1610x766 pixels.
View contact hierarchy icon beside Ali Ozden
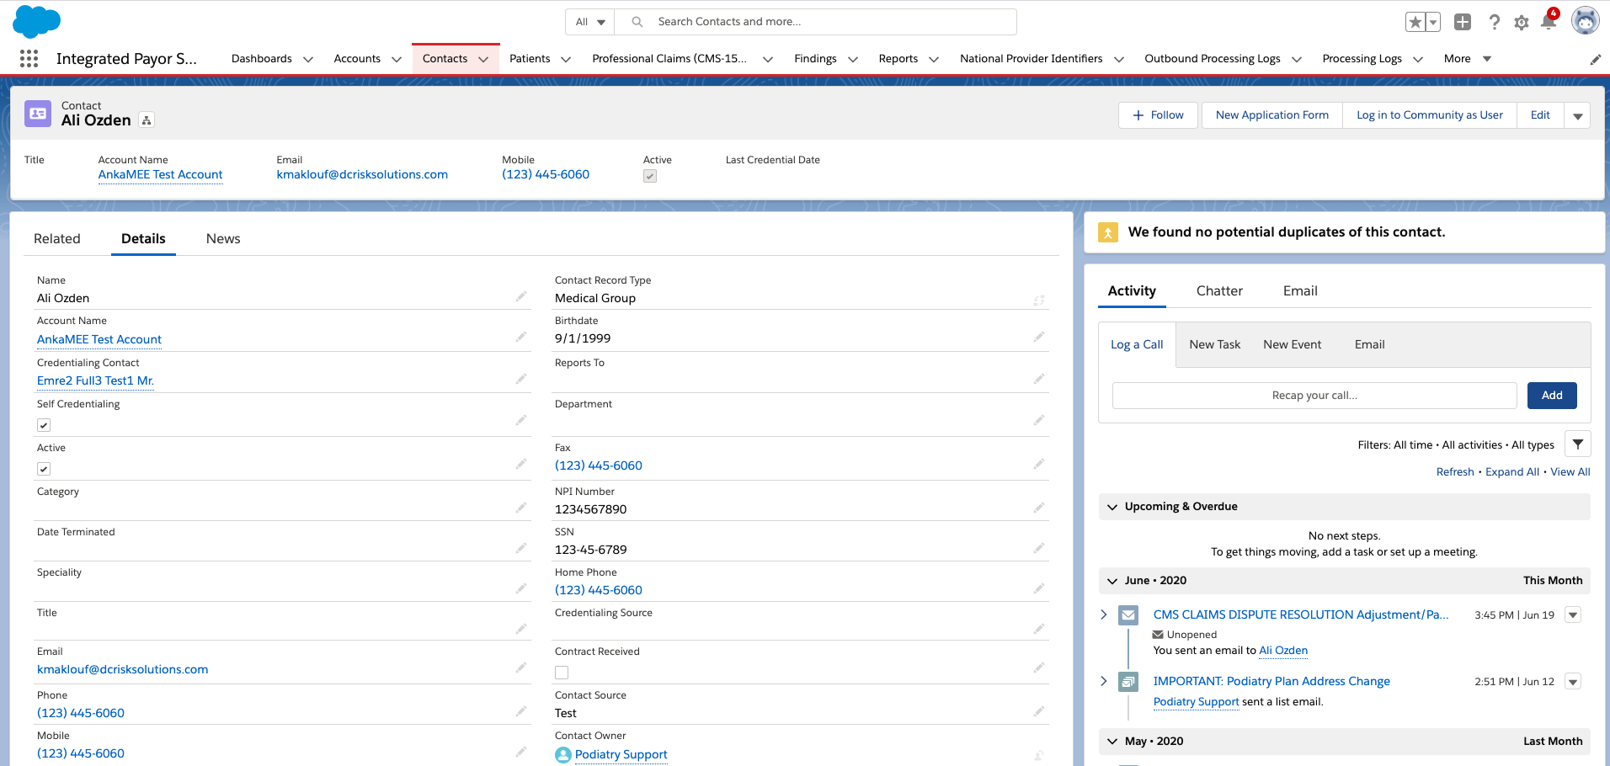[x=147, y=120]
